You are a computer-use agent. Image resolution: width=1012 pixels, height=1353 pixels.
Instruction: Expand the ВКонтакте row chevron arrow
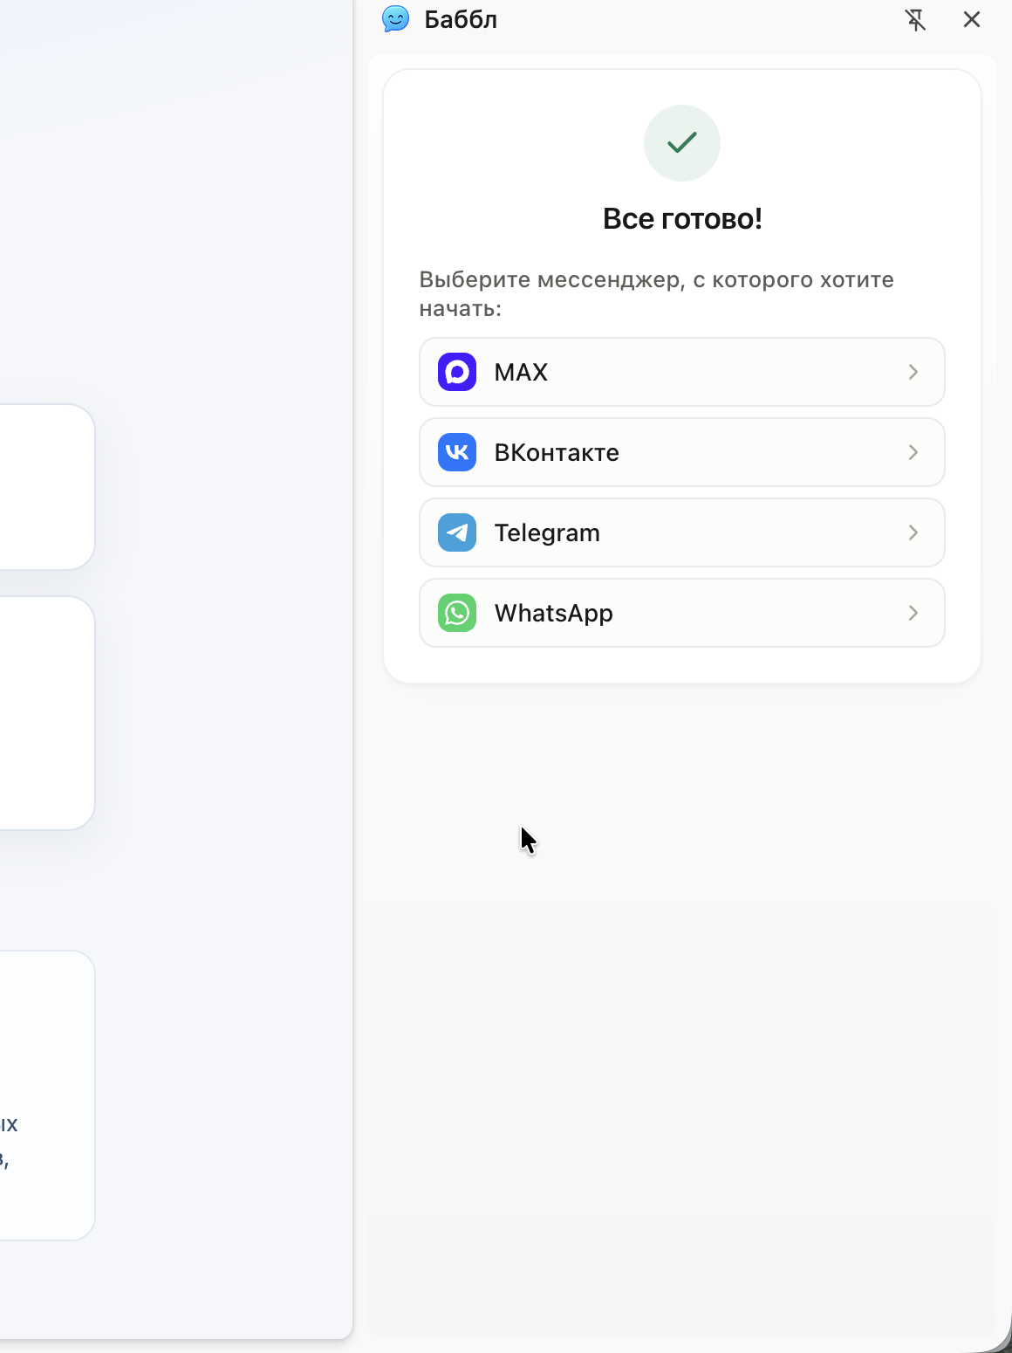[x=913, y=452]
